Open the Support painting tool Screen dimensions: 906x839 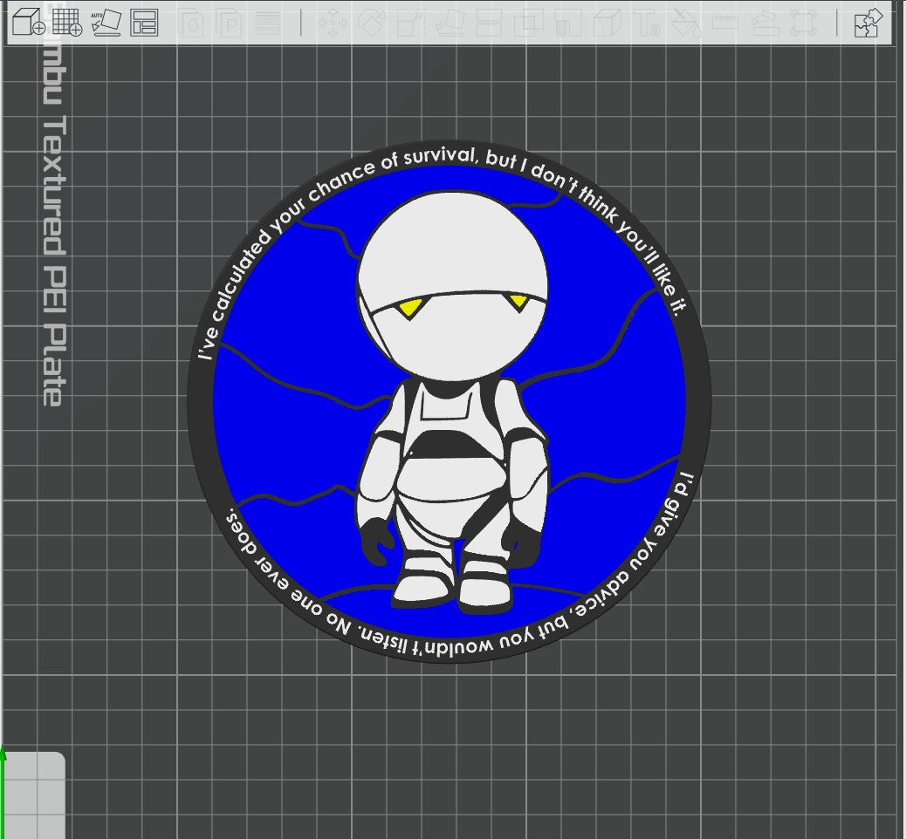pos(568,23)
